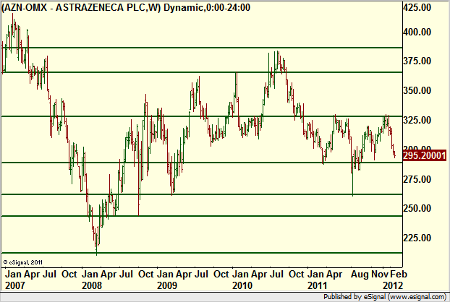
Task: Select the 250.00 price axis label
Action: 417,208
